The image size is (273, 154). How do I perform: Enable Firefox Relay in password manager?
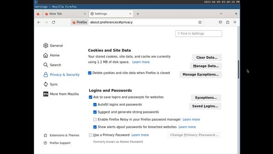[x=95, y=120]
